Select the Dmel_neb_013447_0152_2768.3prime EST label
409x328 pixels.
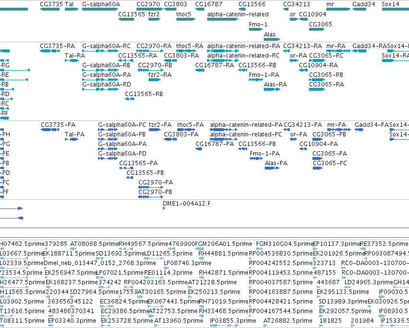click(x=100, y=263)
